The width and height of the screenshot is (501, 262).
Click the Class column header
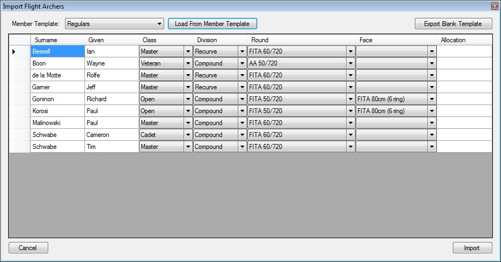pyautogui.click(x=166, y=40)
